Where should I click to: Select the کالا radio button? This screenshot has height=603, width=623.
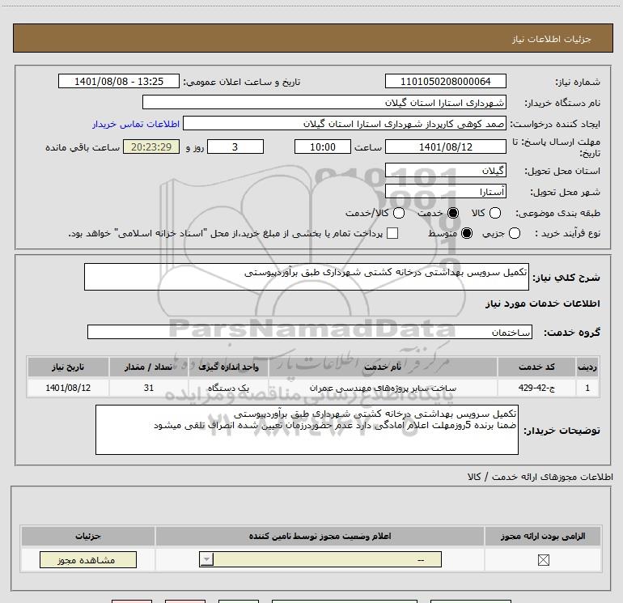click(494, 213)
